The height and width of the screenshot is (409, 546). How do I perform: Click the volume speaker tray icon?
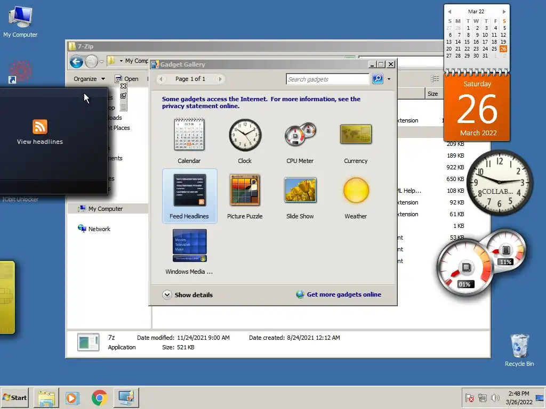[x=495, y=398]
